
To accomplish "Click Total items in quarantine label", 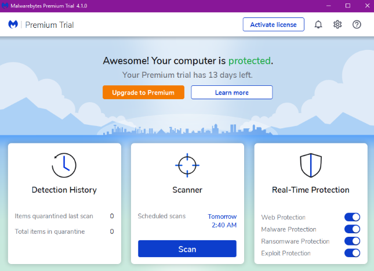I will point(50,232).
